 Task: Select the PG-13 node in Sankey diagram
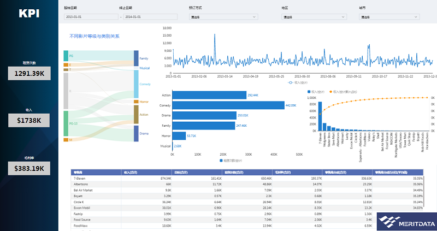click(x=66, y=123)
